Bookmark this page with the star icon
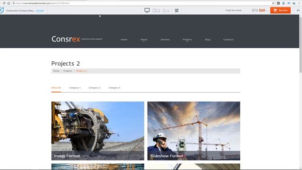Viewport: 302px width, 170px height. point(273,3)
